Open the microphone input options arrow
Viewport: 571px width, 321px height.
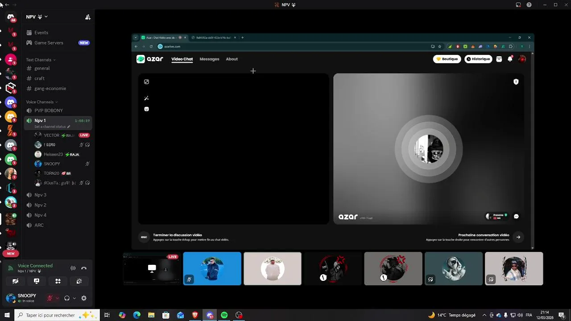pos(57,298)
